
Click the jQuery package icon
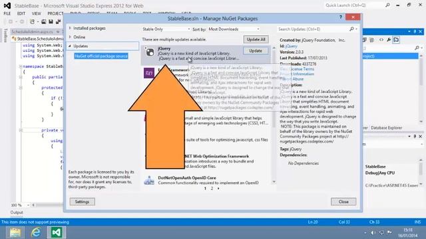pyautogui.click(x=149, y=52)
